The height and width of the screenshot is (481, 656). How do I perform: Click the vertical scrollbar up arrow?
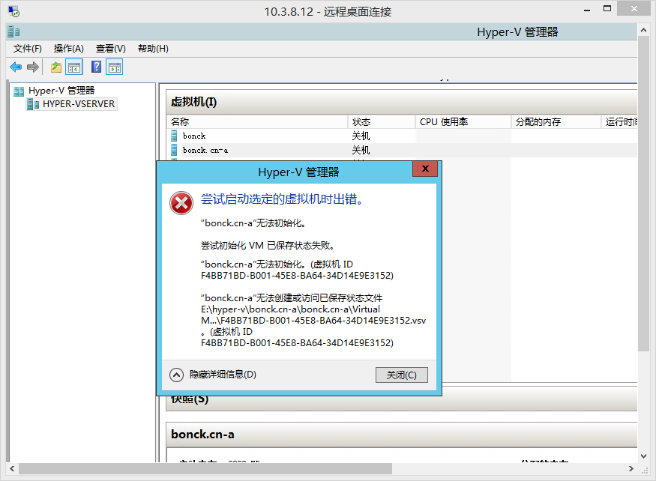[643, 30]
